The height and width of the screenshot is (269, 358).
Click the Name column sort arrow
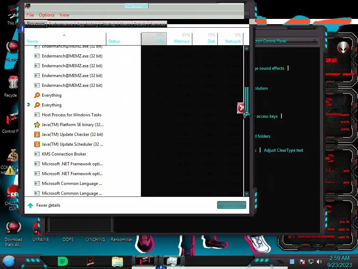pos(64,35)
